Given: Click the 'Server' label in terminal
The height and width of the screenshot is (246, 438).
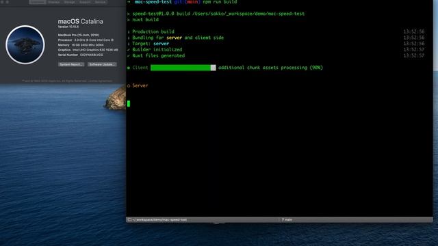Looking at the screenshot, I should click(x=140, y=85).
